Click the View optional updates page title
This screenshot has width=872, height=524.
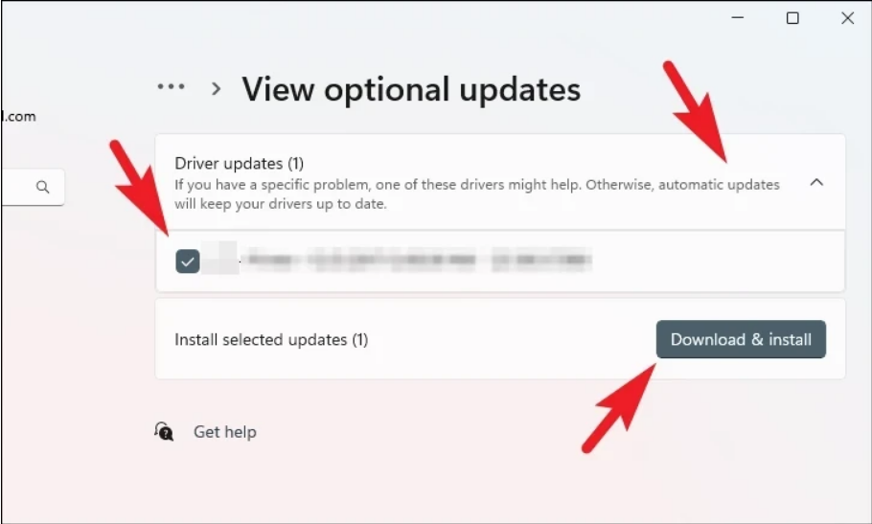pyautogui.click(x=411, y=89)
